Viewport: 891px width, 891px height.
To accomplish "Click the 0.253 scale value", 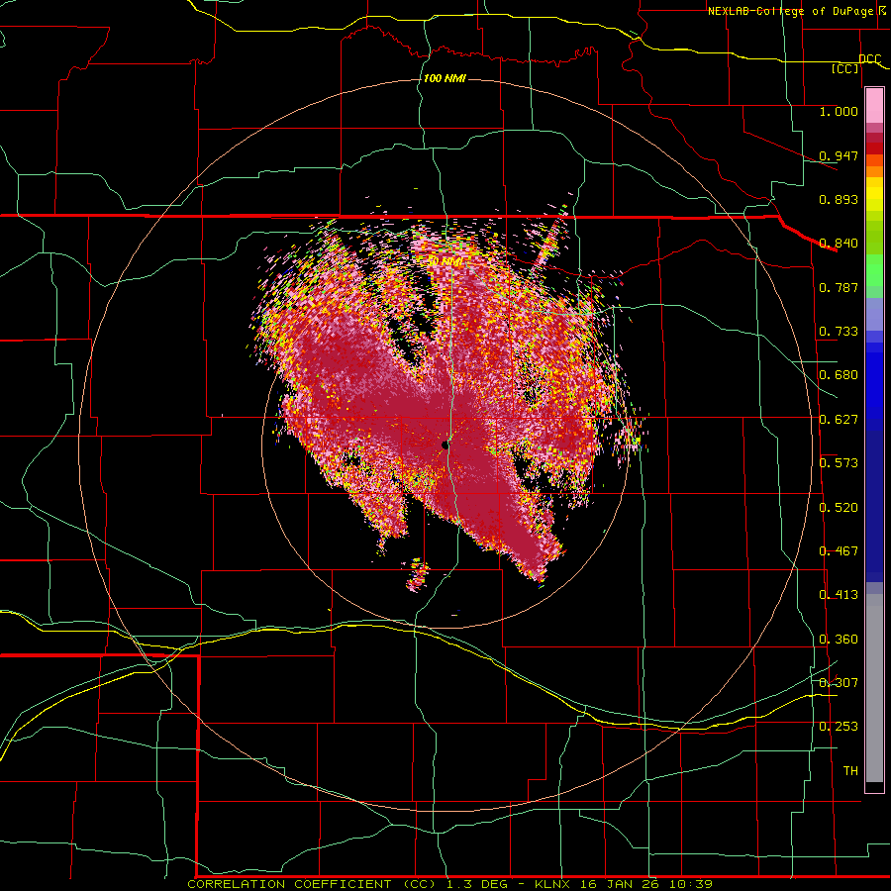I will (839, 727).
